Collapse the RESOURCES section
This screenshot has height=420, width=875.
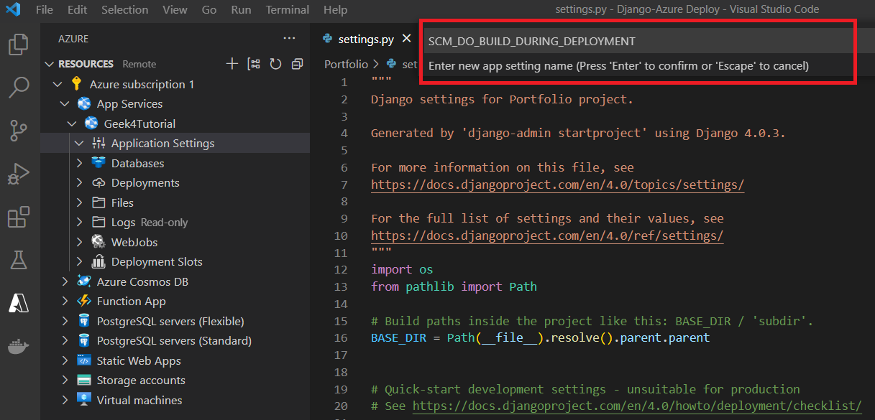50,64
